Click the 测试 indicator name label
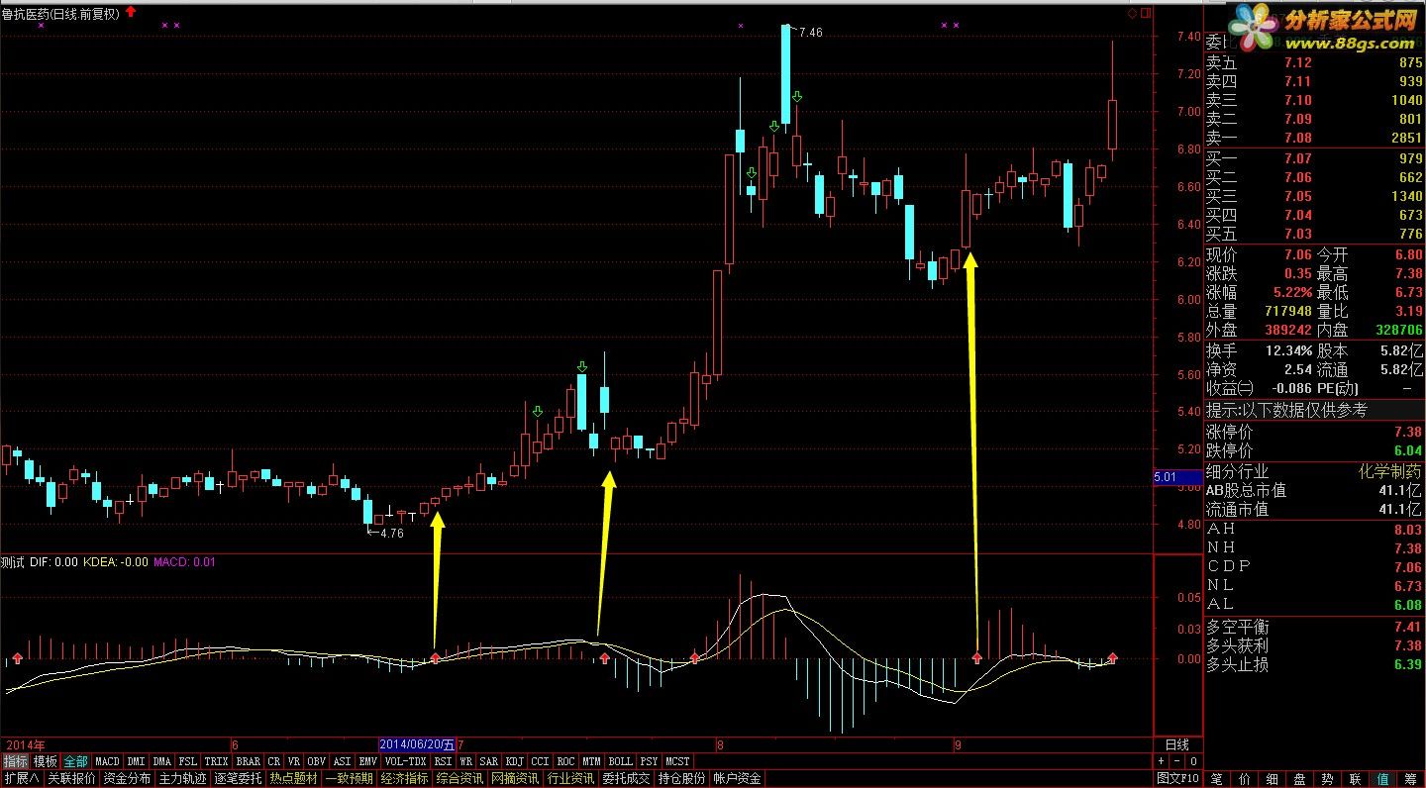 (x=13, y=562)
